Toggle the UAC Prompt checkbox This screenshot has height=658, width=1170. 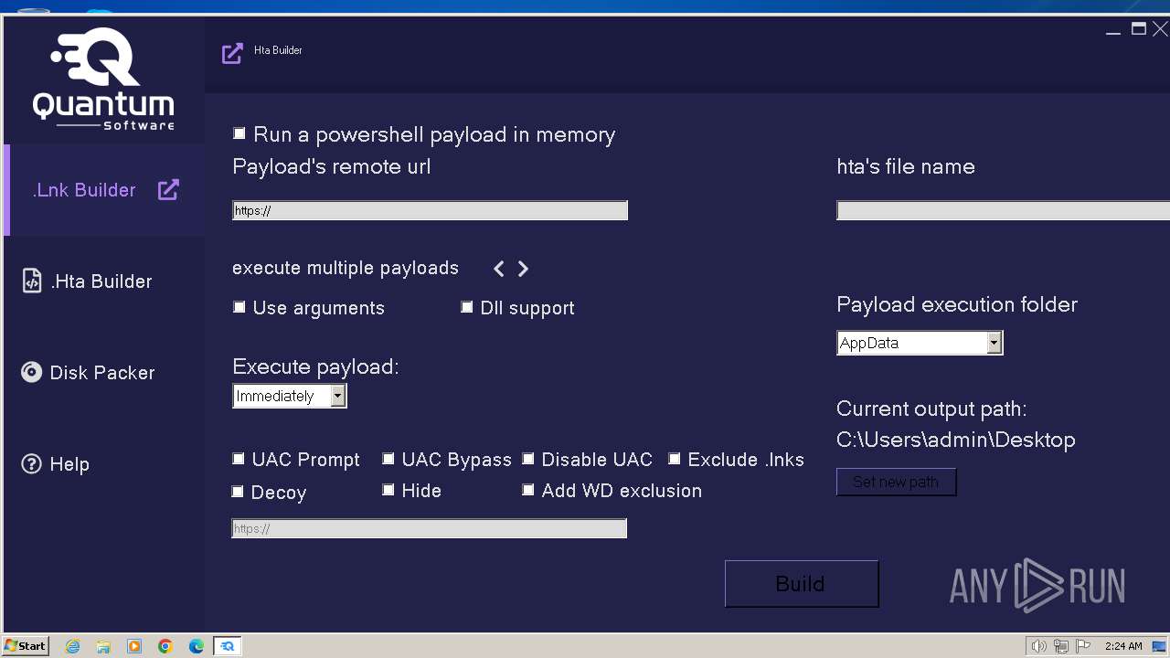239,459
